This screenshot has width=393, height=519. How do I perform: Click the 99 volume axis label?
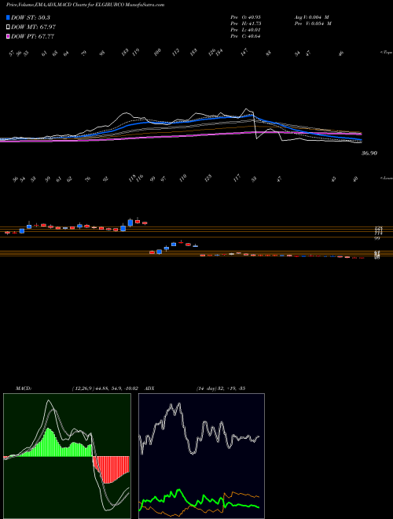[x=376, y=238]
